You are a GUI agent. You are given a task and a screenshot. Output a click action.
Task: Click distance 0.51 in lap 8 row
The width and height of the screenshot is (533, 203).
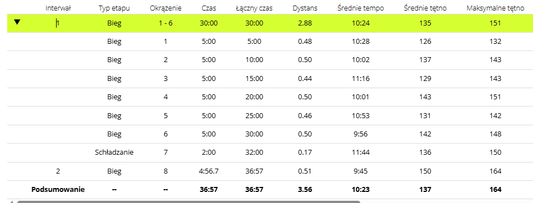[305, 171]
